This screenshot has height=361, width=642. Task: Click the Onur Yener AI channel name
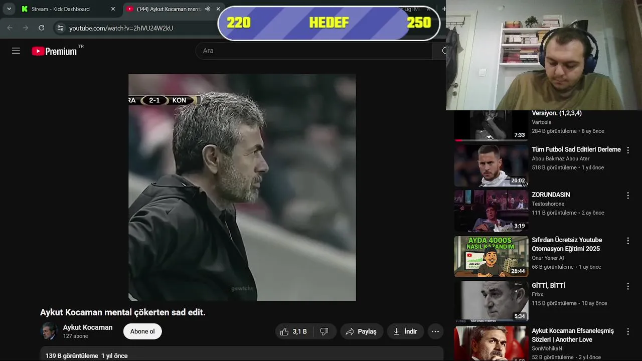[548, 258]
